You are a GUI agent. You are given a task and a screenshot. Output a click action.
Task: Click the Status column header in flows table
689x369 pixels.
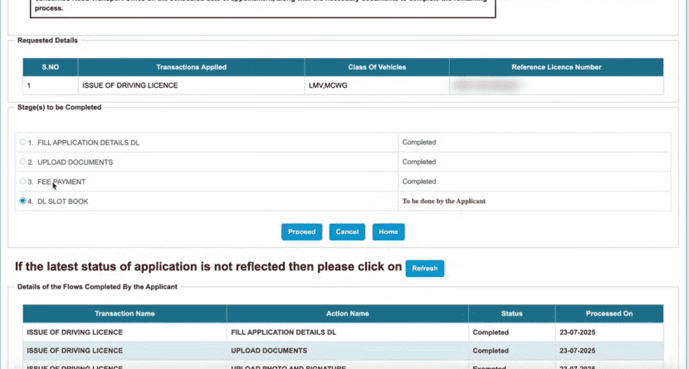pyautogui.click(x=511, y=313)
